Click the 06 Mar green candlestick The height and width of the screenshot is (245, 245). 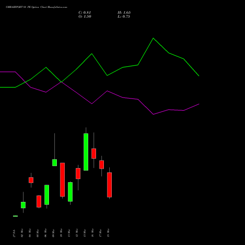(47, 195)
